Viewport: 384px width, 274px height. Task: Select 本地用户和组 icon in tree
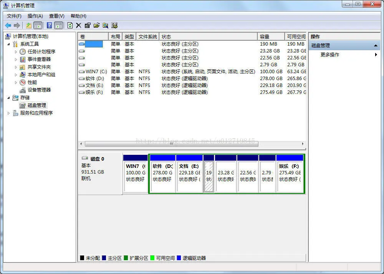[23, 75]
